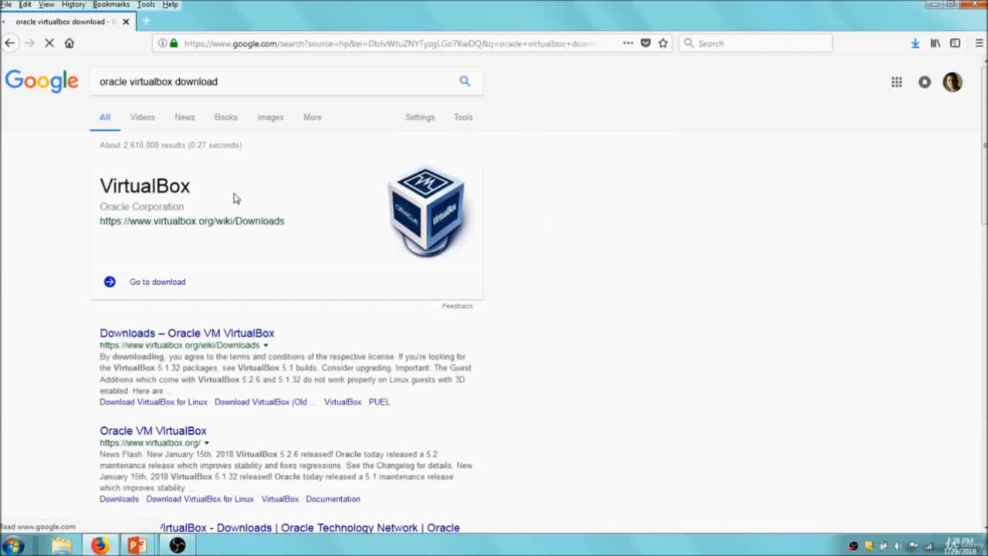
Task: Switch to Firefox in the taskbar
Action: click(x=100, y=545)
